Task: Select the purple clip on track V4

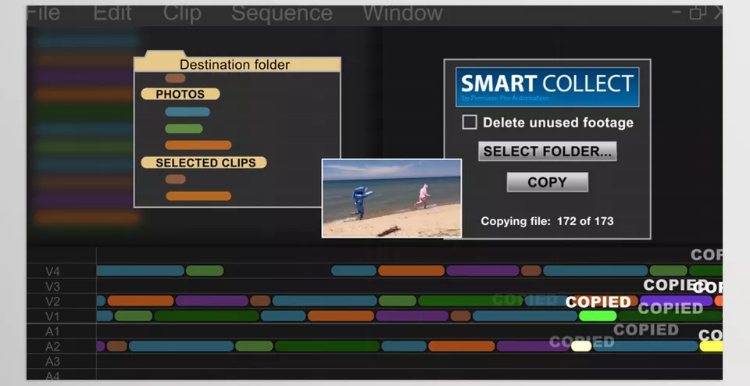Action: [483, 270]
